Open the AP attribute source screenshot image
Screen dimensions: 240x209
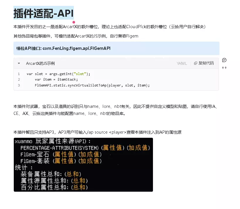point(83,165)
